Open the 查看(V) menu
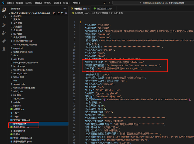Image resolution: width=194 pixels, height=144 pixels. (x=38, y=3)
